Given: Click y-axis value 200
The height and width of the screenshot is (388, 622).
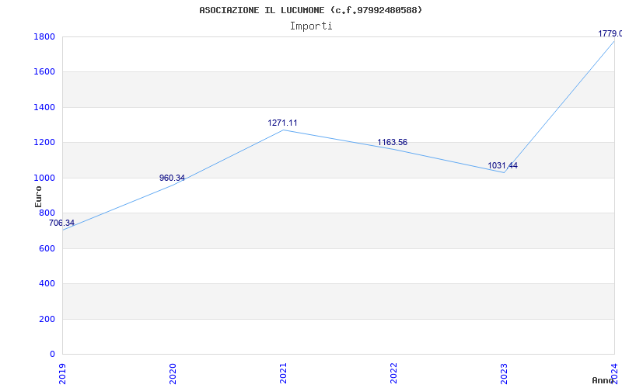Looking at the screenshot, I should (x=48, y=319).
